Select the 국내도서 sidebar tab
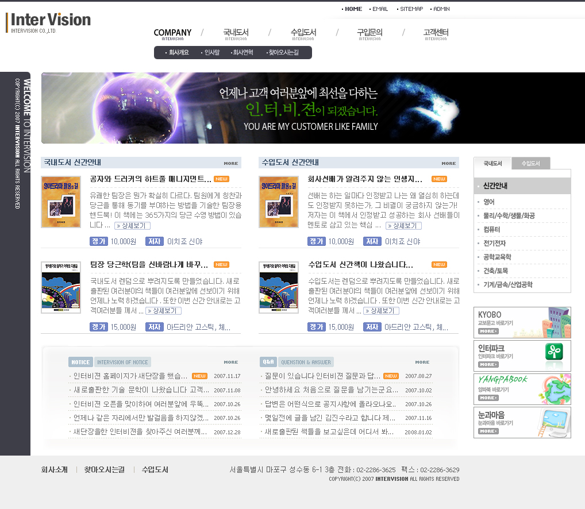Viewport: 585px width, 509px height. tap(492, 163)
